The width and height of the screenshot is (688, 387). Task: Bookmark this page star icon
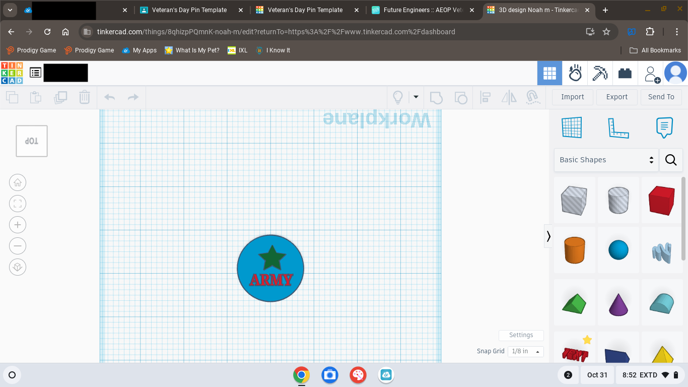(x=606, y=32)
